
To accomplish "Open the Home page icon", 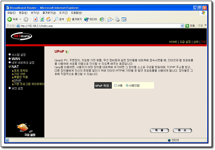I will click(x=48, y=20).
